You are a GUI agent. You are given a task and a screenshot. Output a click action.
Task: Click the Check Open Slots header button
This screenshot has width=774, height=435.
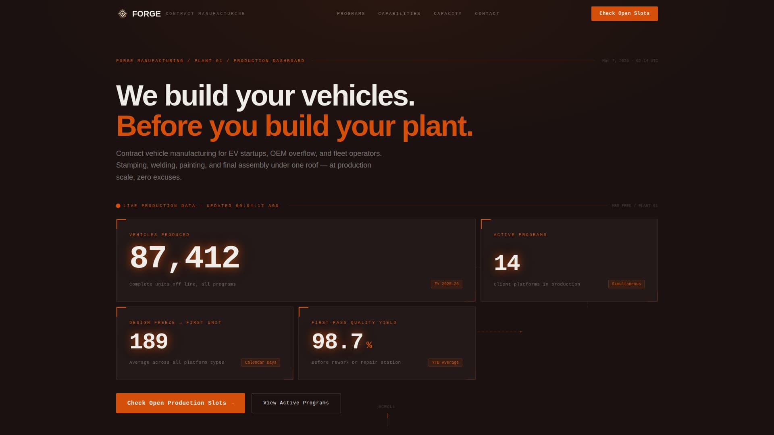624,13
